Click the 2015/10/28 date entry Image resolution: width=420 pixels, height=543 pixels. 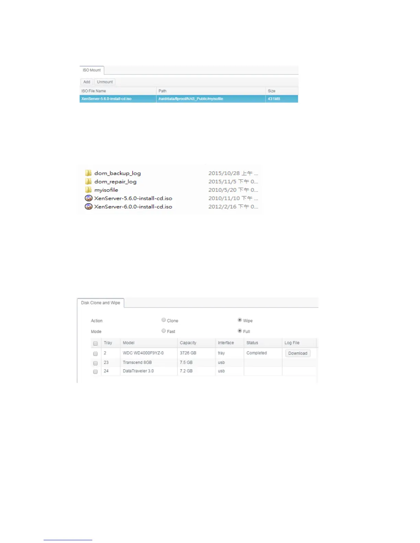tap(233, 173)
